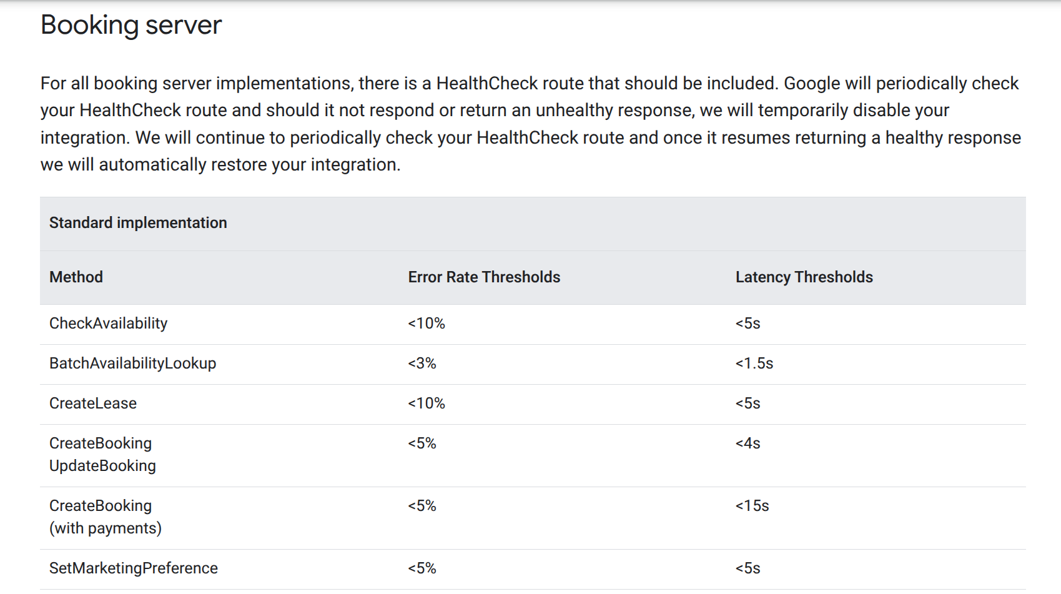
Task: Select the "Error Rate Thresholds" column header
Action: tap(484, 277)
